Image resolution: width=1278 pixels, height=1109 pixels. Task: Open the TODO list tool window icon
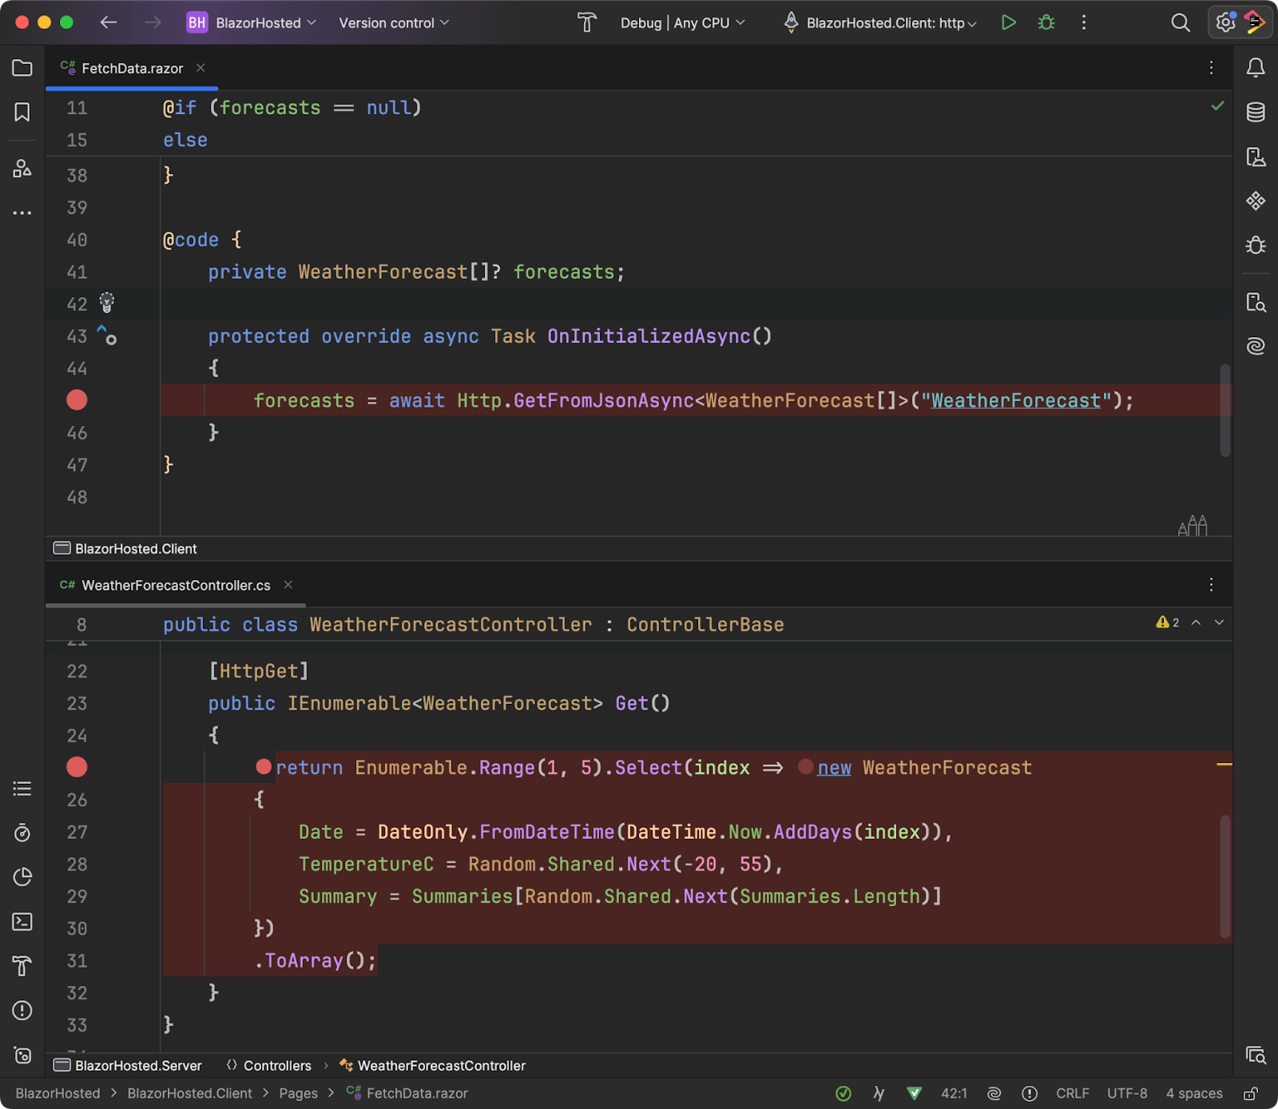point(22,789)
